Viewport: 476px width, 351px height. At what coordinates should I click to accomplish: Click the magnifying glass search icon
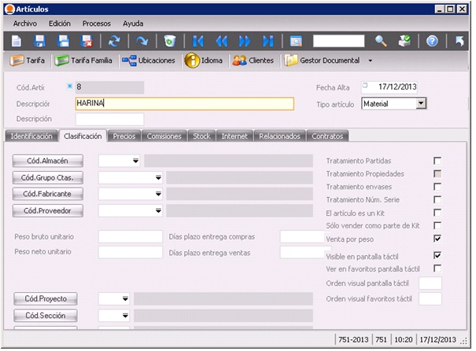click(x=381, y=41)
